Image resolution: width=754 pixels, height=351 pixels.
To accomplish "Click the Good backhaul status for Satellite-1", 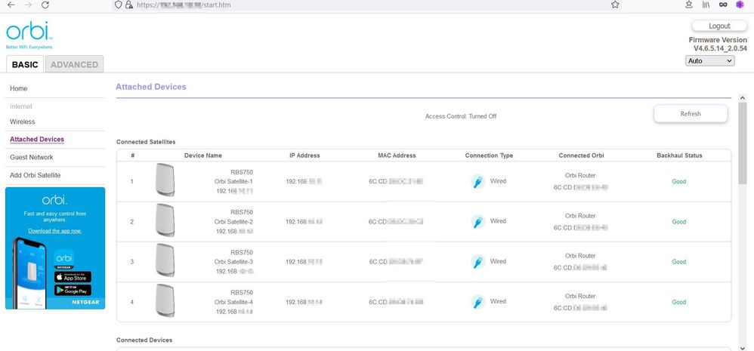I will point(679,181).
